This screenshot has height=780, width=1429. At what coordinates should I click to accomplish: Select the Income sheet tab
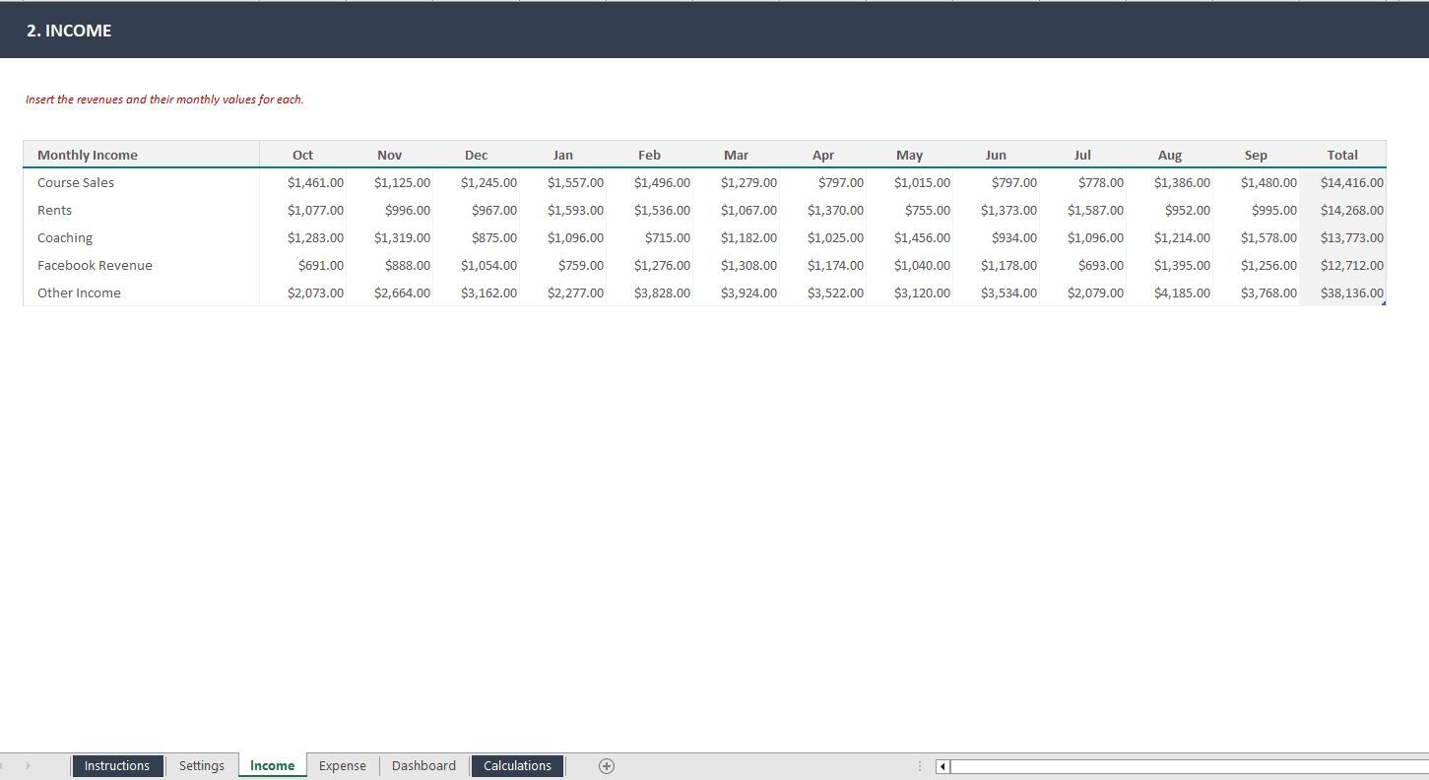272,766
